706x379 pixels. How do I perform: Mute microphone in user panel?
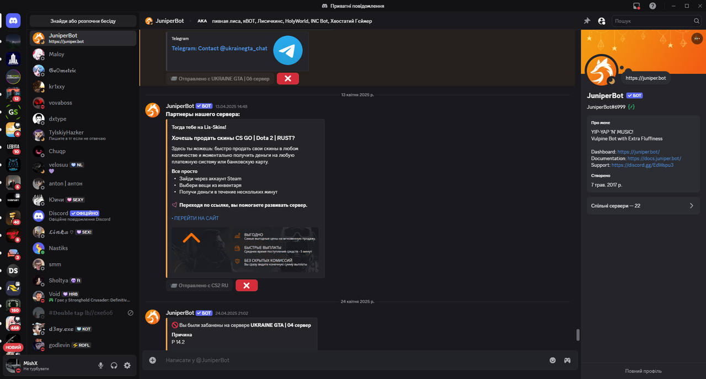[100, 365]
